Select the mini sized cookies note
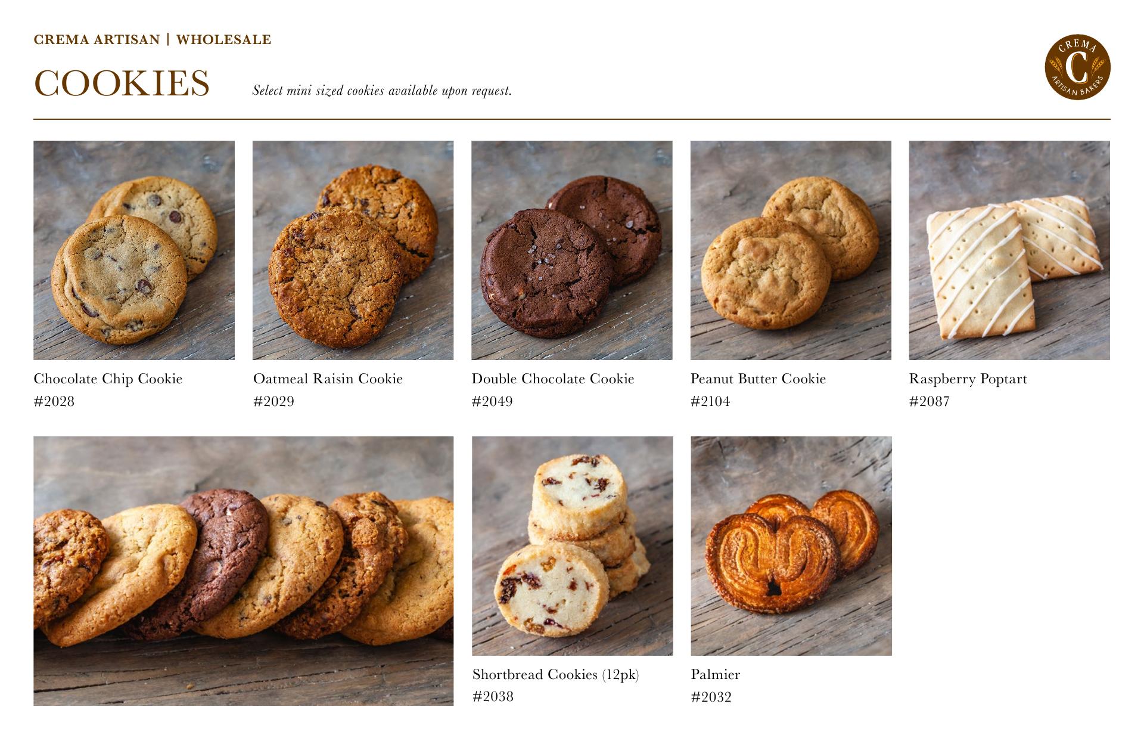 [x=382, y=91]
